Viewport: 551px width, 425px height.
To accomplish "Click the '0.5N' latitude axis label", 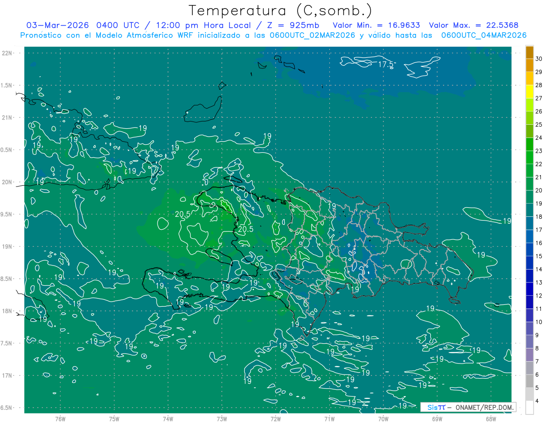I will click(6, 150).
